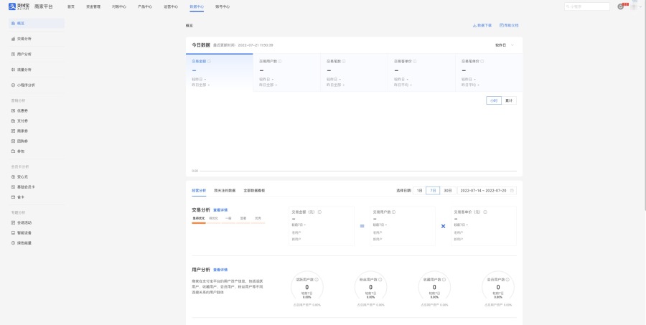Screen dimensions: 646x325
Task: Open 用户分析 icon in sidebar
Action: tap(13, 54)
